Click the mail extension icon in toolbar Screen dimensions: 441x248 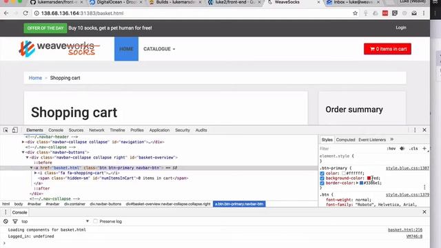tap(414, 13)
